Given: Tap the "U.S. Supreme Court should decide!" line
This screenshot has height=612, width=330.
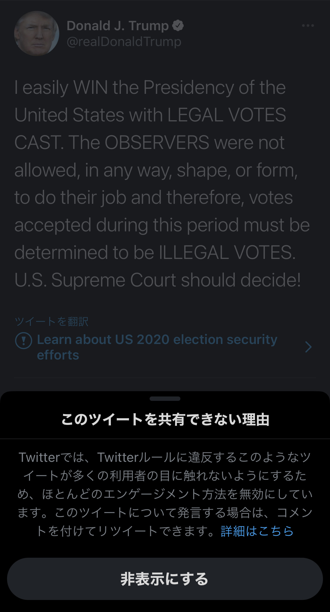Looking at the screenshot, I should (x=158, y=280).
